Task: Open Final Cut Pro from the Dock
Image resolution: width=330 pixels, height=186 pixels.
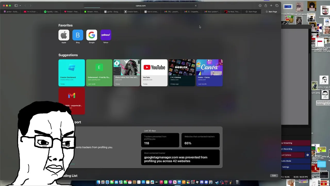Action: click(x=188, y=182)
